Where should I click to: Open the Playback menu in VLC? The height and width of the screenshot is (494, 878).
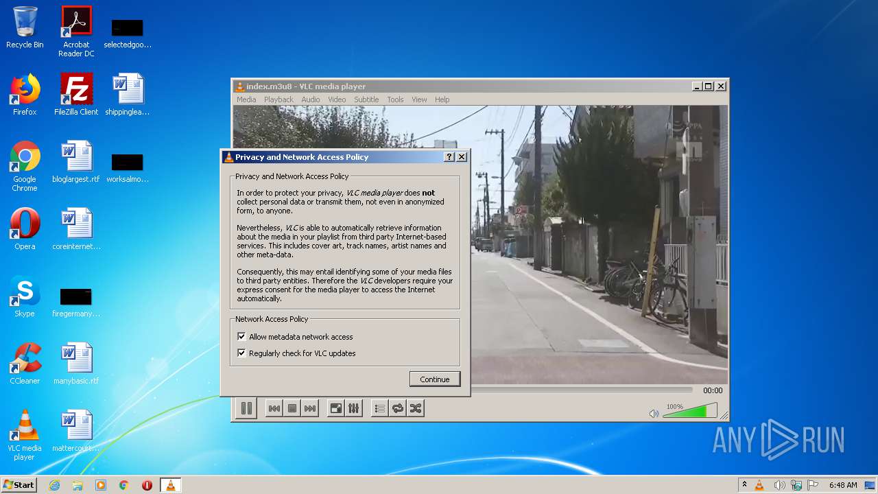tap(278, 99)
